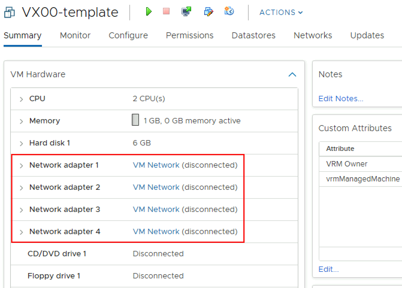This screenshot has width=402, height=288.
Task: Open the Configure tab
Action: tap(128, 35)
